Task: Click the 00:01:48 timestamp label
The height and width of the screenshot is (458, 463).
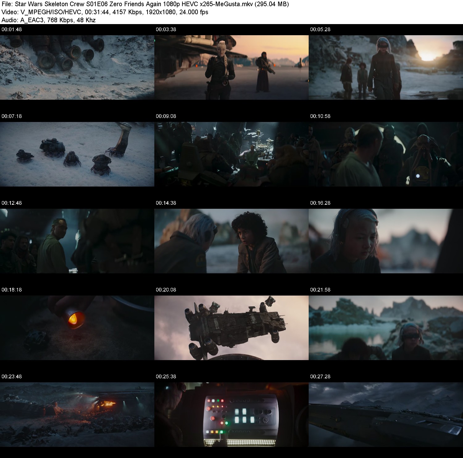Action: [12, 29]
